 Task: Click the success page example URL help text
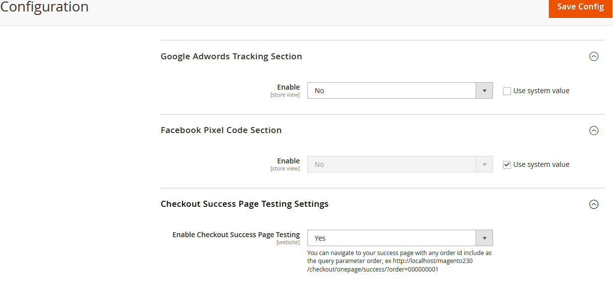click(400, 261)
